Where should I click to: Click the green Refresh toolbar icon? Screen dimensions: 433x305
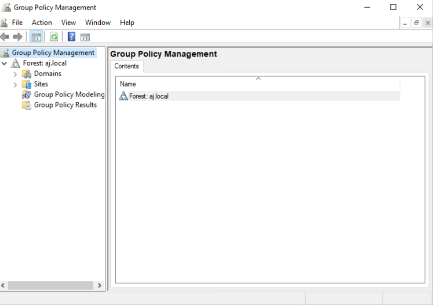(x=54, y=37)
